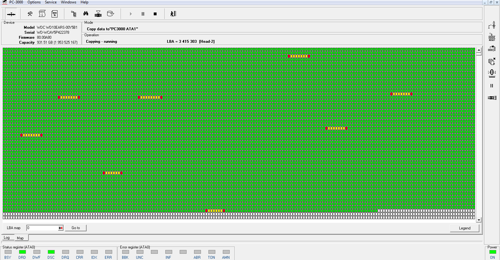Viewport: 500px width, 260px height.
Task: Open the hammer and wrench utilities icon
Action: pyautogui.click(x=30, y=14)
